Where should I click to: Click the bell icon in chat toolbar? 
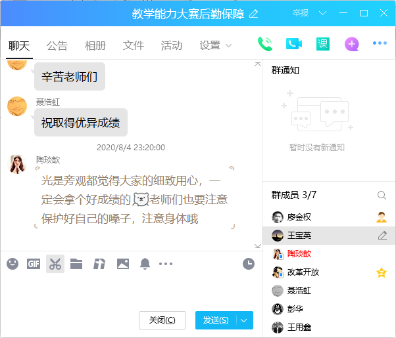point(145,264)
